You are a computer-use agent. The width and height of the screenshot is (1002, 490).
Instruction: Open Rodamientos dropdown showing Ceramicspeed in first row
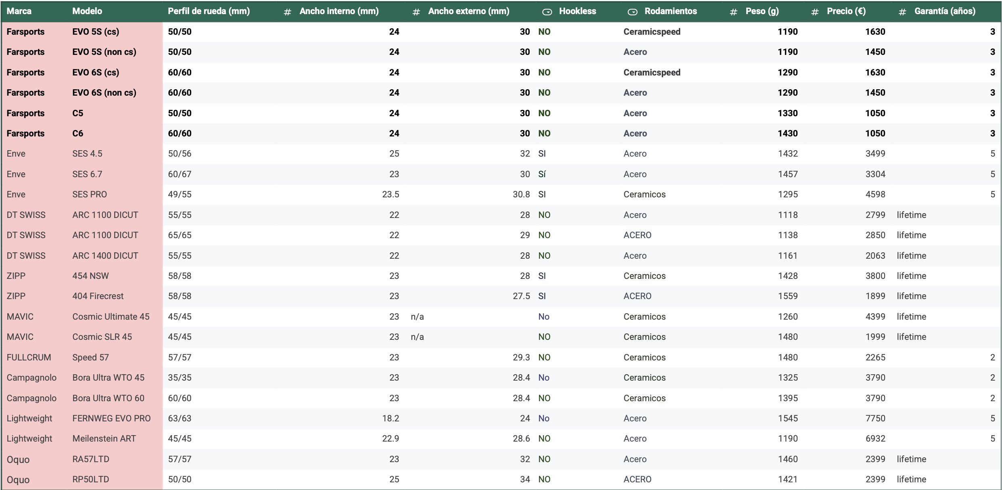[651, 32]
